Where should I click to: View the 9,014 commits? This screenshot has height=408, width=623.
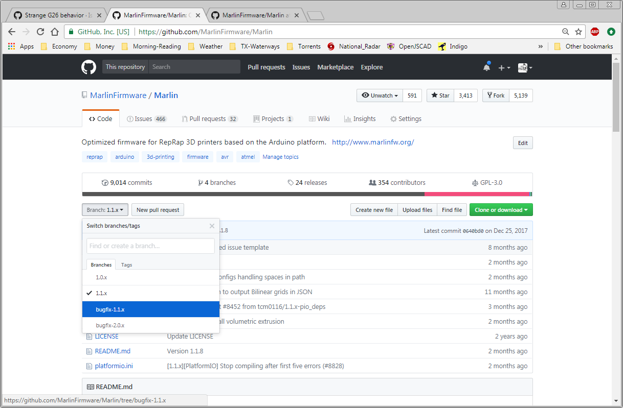[x=127, y=183]
